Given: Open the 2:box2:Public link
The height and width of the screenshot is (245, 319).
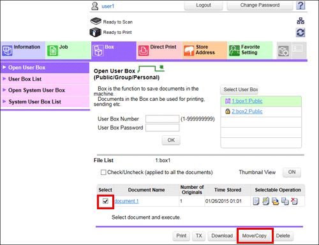Looking at the screenshot, I should pos(247,112).
